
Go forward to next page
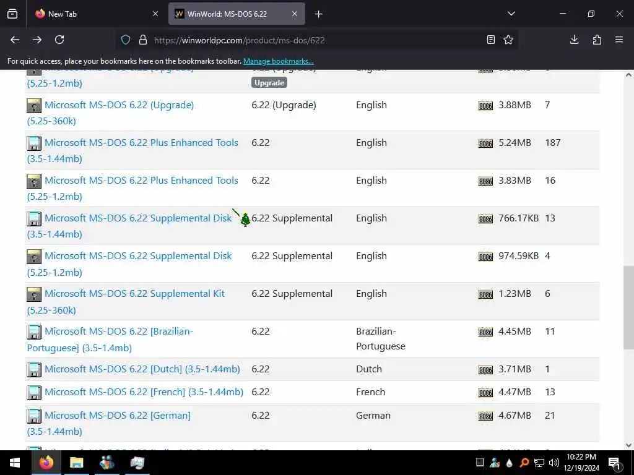[37, 40]
